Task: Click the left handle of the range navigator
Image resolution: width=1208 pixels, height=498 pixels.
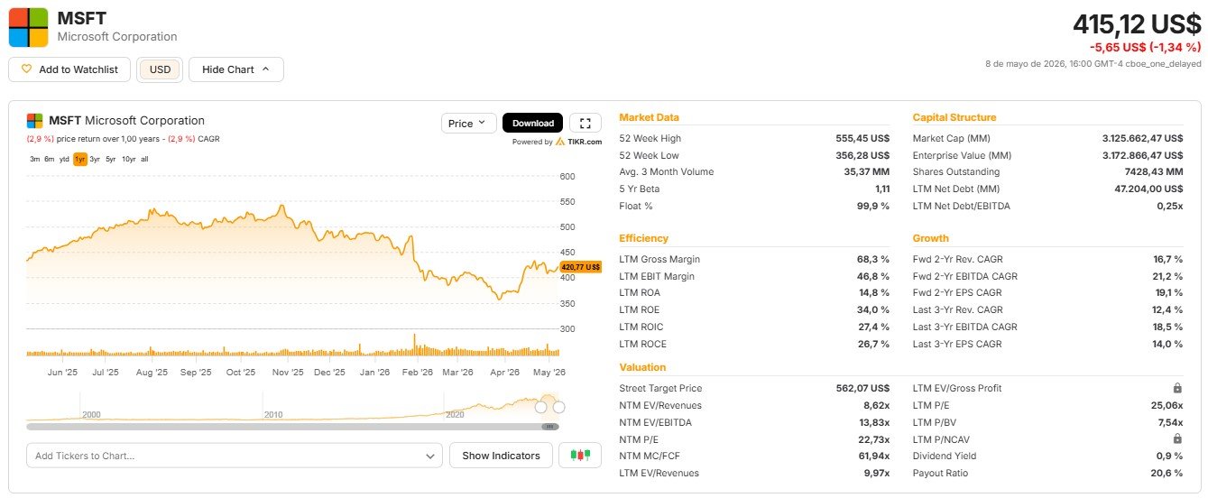Action: point(541,407)
